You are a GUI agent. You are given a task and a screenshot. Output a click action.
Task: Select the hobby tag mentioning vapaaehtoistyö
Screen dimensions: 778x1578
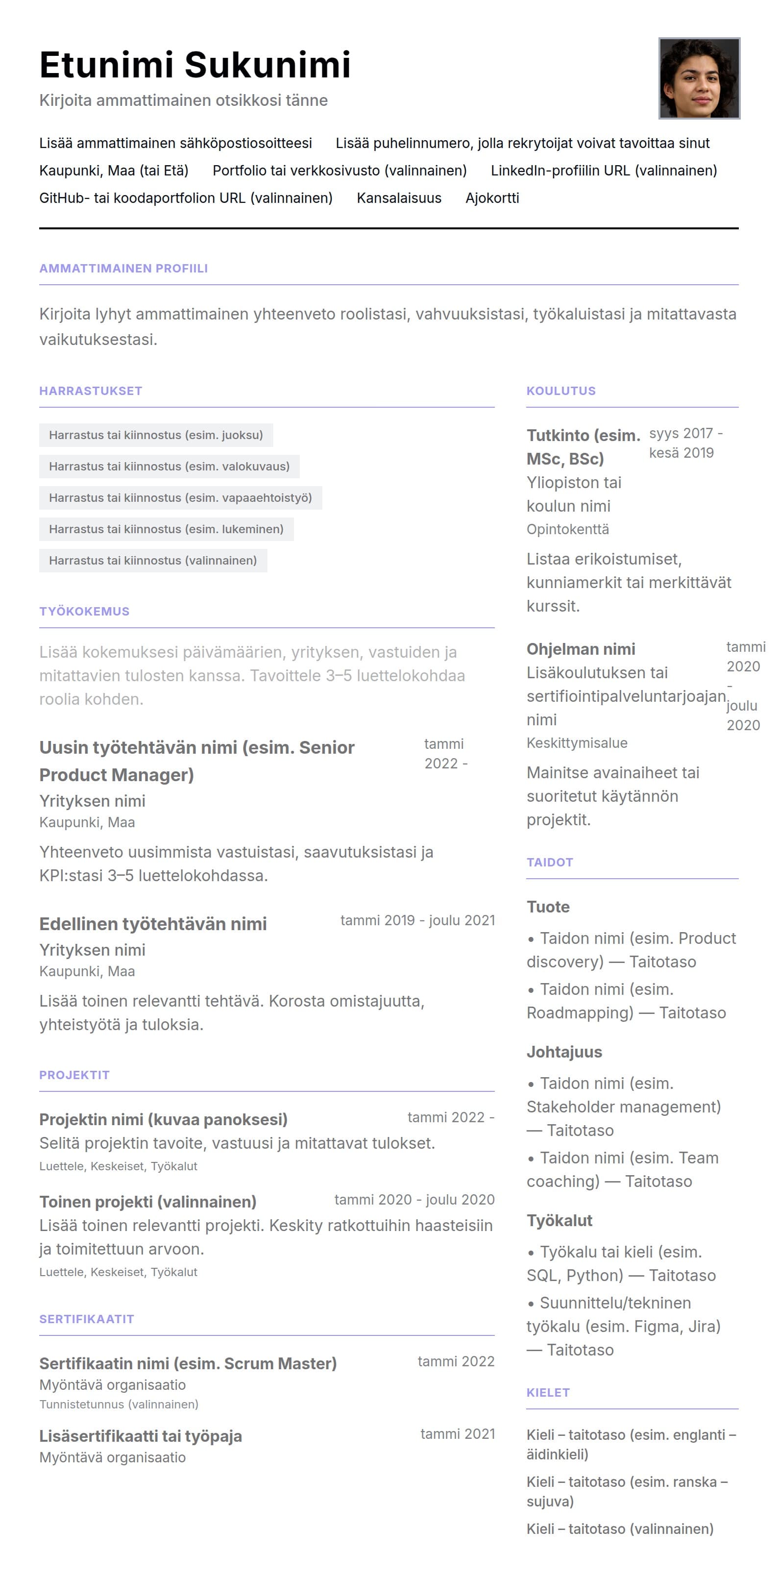pos(180,497)
